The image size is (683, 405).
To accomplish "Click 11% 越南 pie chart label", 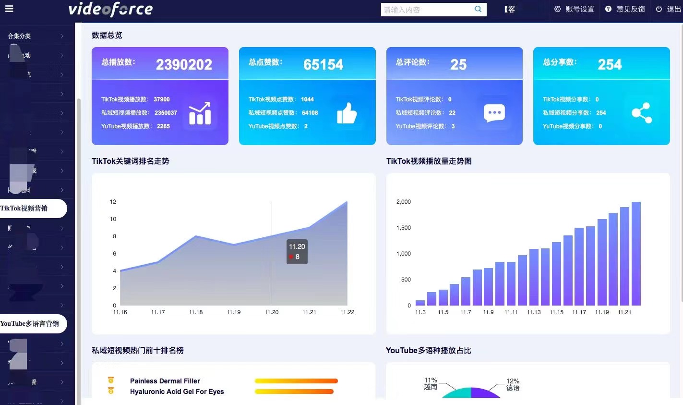I will click(431, 383).
